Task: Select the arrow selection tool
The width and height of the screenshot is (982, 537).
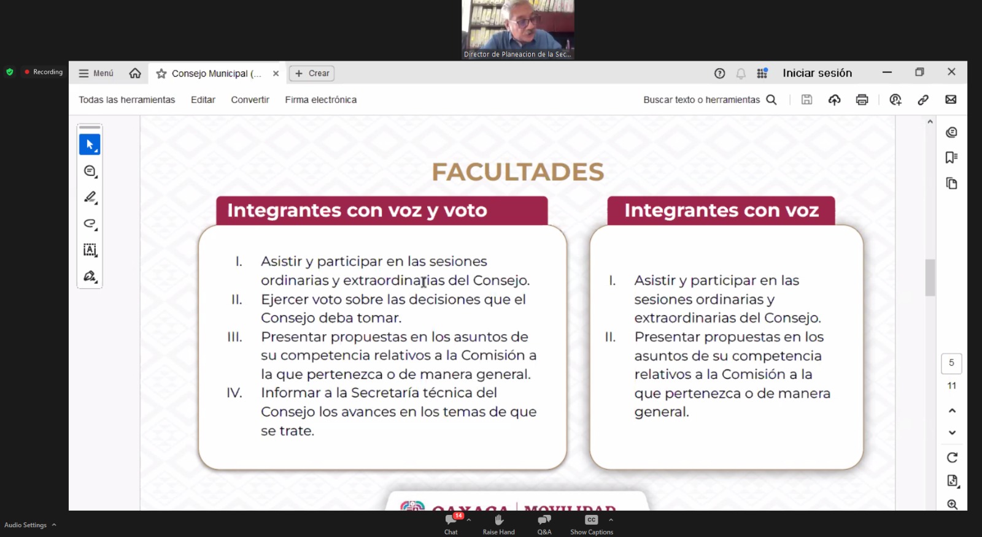Action: [x=90, y=145]
